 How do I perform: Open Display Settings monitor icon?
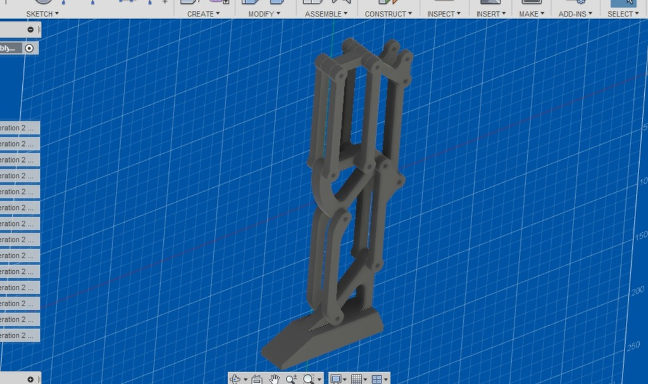[336, 379]
